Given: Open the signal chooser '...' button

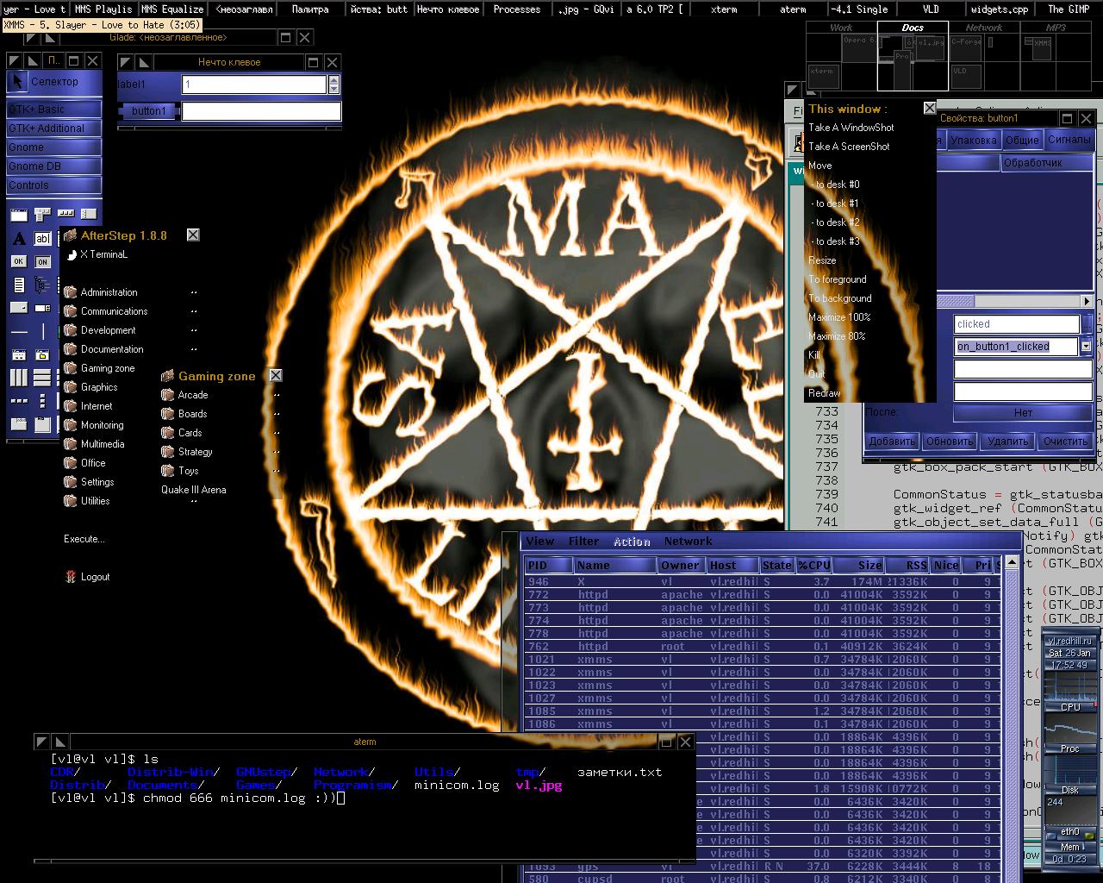Looking at the screenshot, I should pos(1087,324).
